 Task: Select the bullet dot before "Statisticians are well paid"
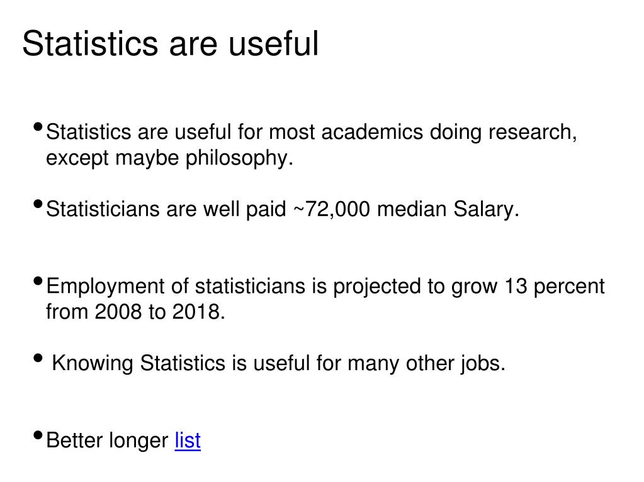(x=38, y=204)
